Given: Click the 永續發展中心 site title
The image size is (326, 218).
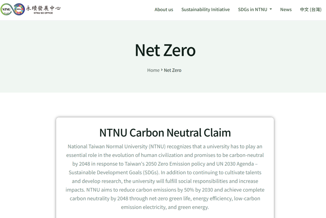Looking at the screenshot, I should (x=43, y=8).
